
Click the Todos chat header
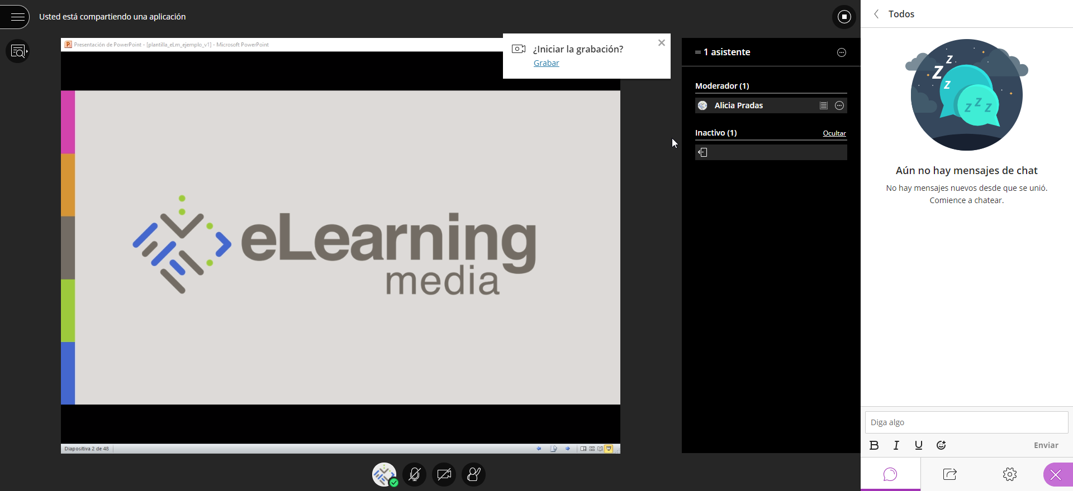(901, 14)
